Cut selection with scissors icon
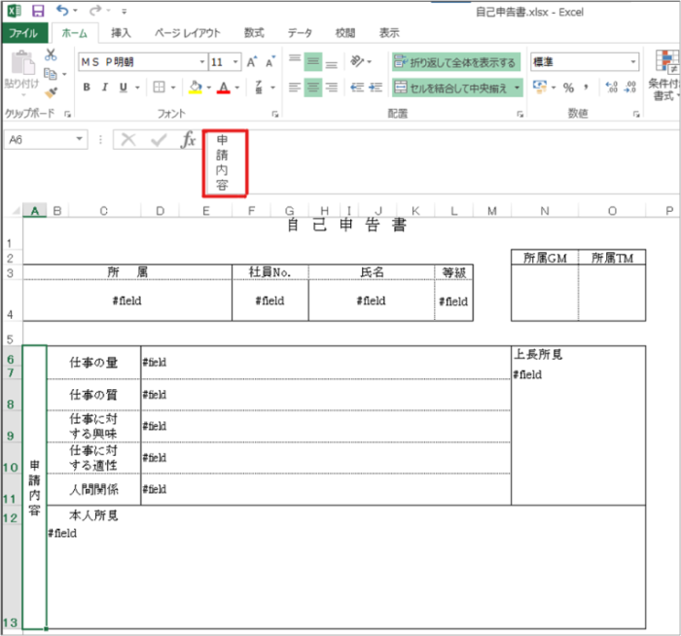 [x=51, y=54]
